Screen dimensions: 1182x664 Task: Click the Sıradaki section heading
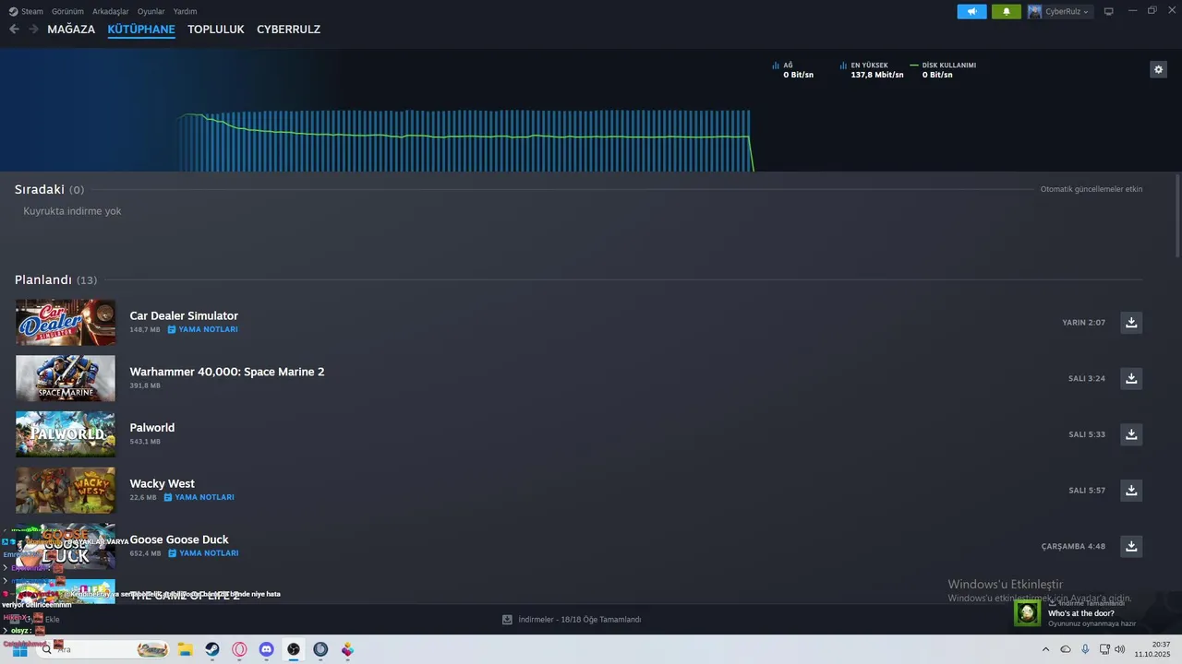pyautogui.click(x=40, y=189)
